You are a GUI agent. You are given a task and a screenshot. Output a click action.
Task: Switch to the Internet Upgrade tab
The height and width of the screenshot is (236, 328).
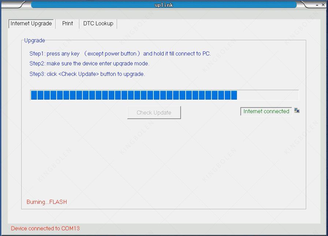click(31, 23)
